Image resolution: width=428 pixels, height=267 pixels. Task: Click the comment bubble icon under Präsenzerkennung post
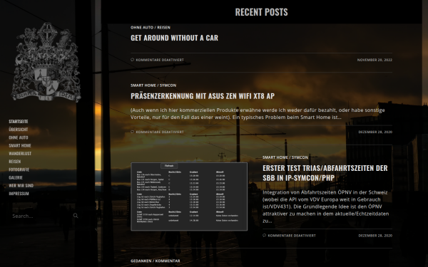point(133,132)
